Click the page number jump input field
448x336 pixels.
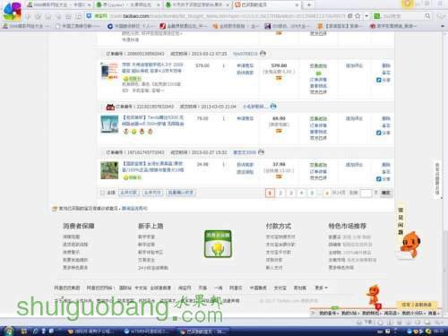(x=366, y=193)
